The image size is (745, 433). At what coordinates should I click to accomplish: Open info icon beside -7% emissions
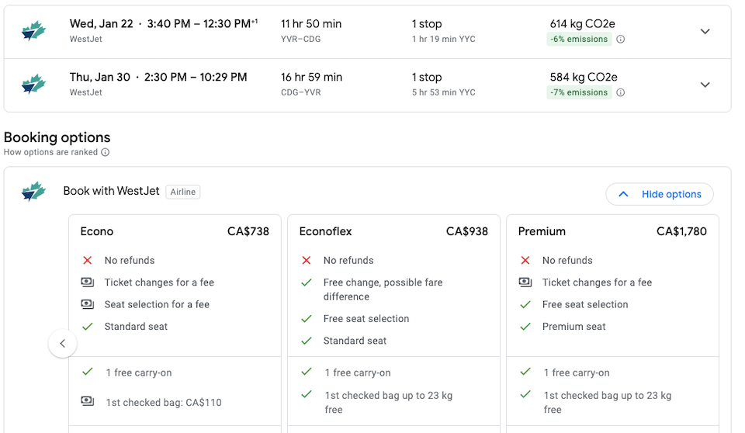pyautogui.click(x=621, y=92)
